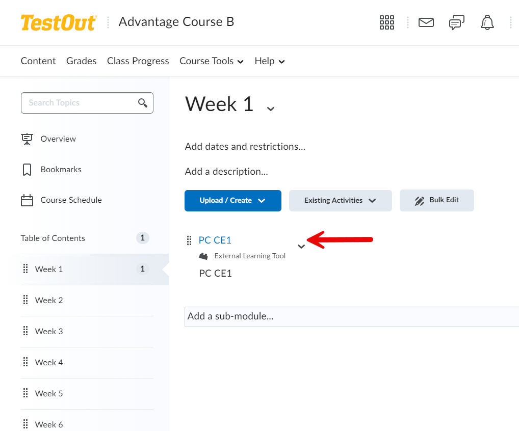Click the Course Schedule calendar icon
519x431 pixels.
[x=27, y=200]
